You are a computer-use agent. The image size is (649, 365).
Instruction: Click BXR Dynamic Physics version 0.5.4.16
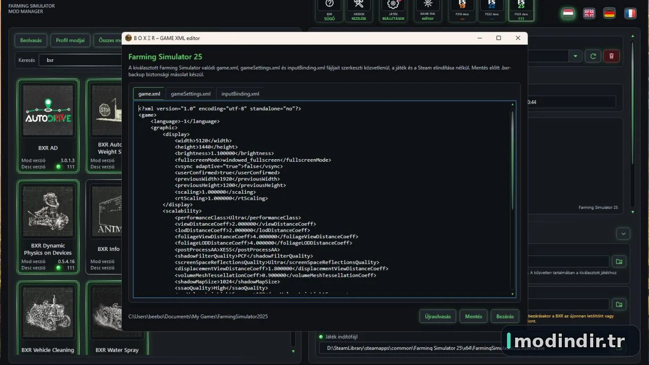click(x=66, y=262)
